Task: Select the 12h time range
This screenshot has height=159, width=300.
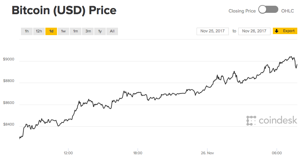Action: (39, 31)
